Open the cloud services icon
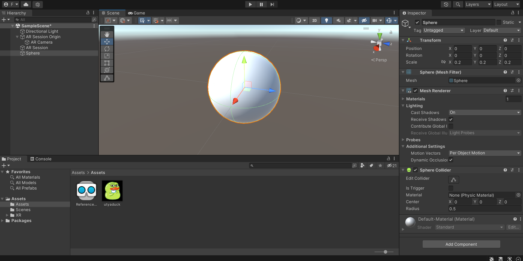Viewport: 523px width, 261px height. point(26,4)
